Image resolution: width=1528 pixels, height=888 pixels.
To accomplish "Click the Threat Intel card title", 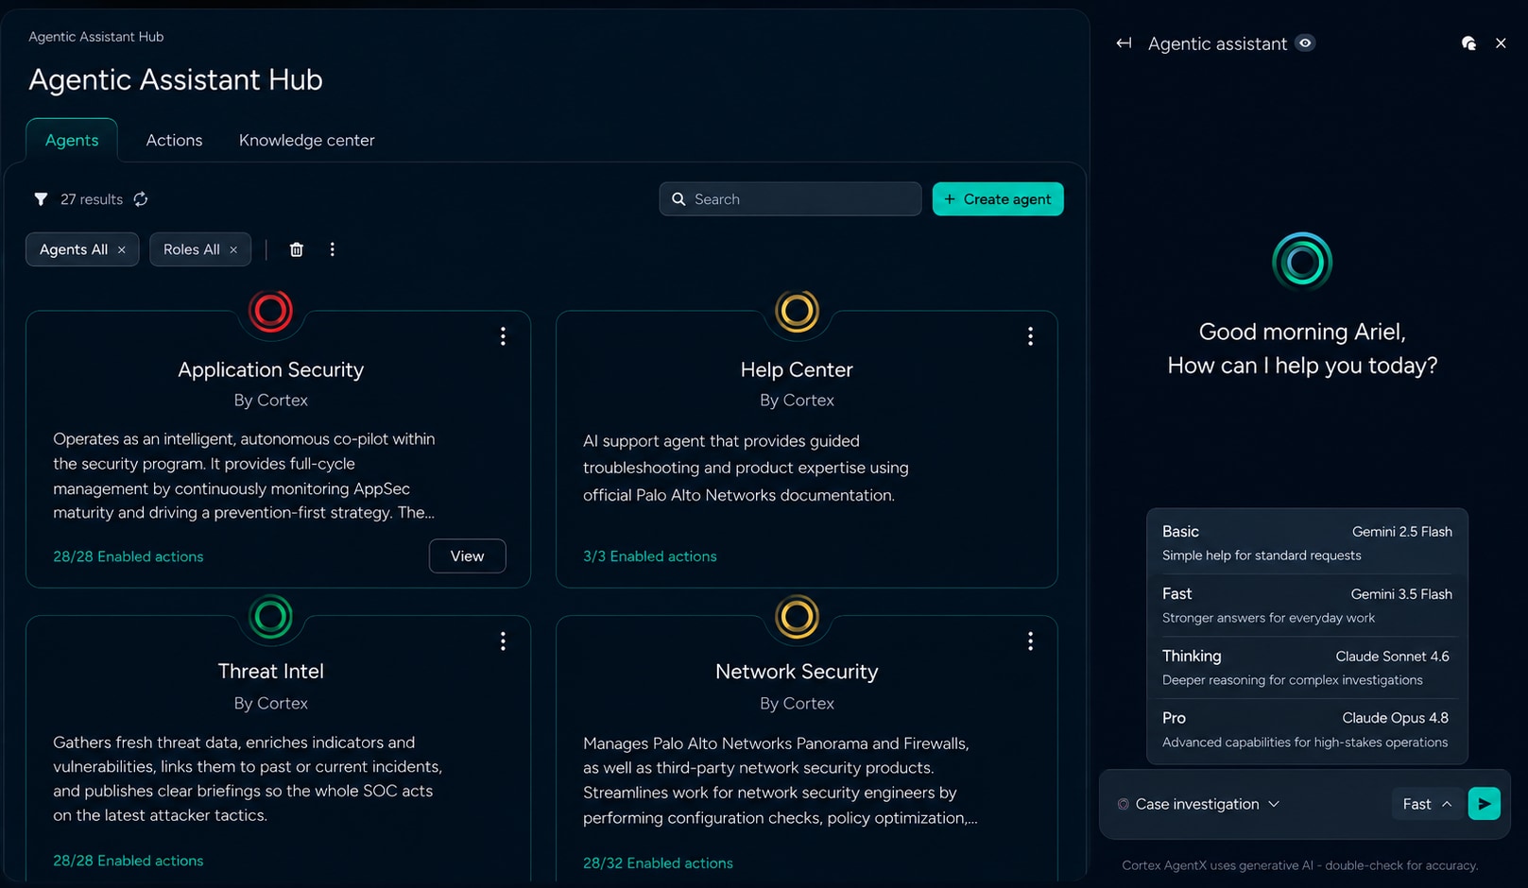I will 270,672.
